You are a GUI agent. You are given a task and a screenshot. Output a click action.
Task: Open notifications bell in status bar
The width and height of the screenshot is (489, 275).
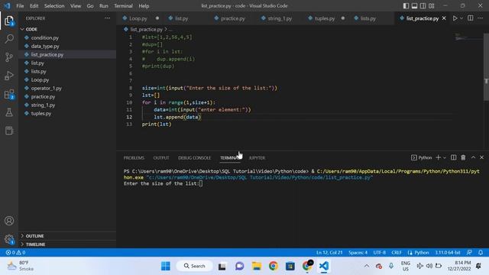pos(481,252)
